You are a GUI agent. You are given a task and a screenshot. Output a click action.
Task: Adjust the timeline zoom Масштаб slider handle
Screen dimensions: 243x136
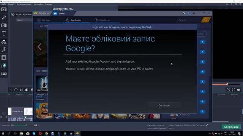(x=26, y=125)
